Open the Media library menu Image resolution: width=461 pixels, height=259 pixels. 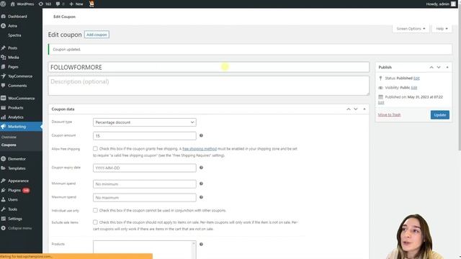tap(13, 58)
